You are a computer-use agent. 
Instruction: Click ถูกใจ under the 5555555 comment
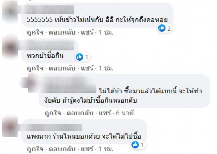point(35,32)
